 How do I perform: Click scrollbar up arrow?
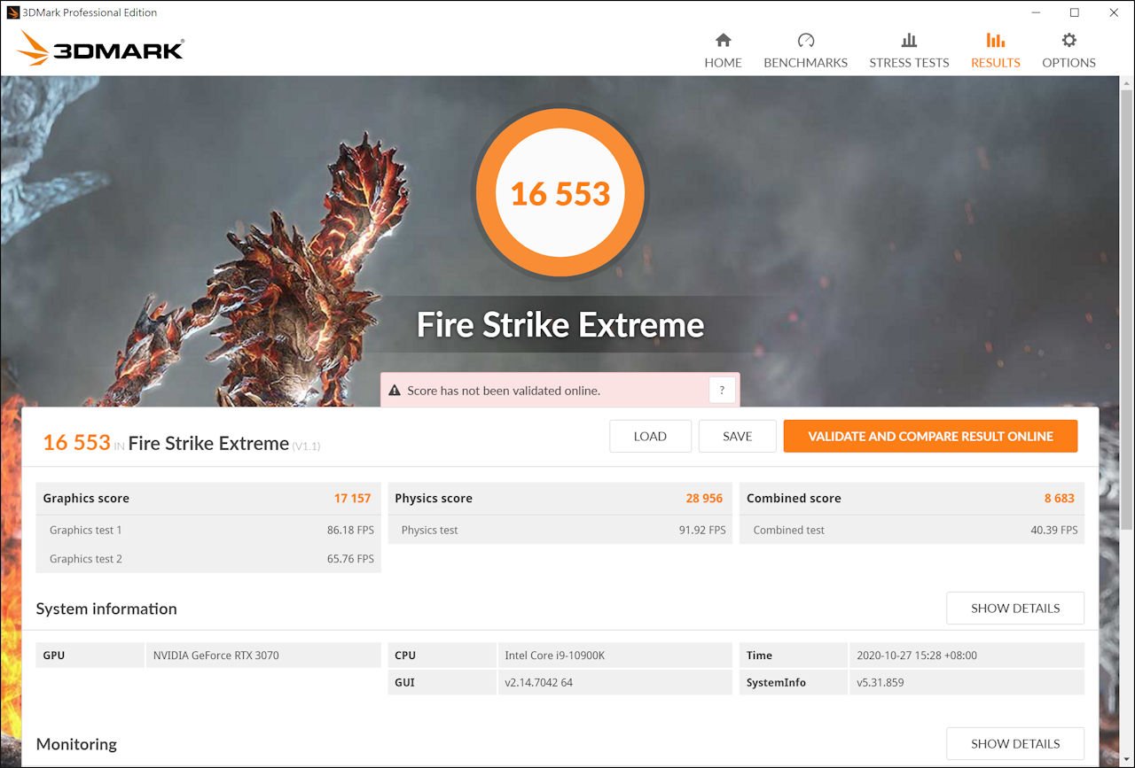[x=1126, y=83]
